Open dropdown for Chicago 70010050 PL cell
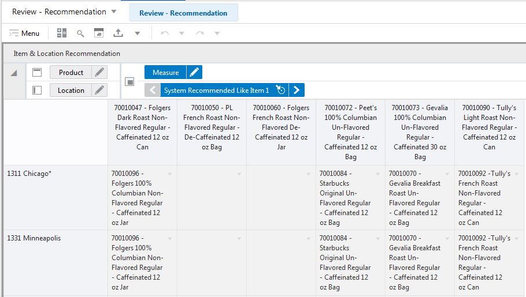The height and width of the screenshot is (297, 526). pos(239,174)
